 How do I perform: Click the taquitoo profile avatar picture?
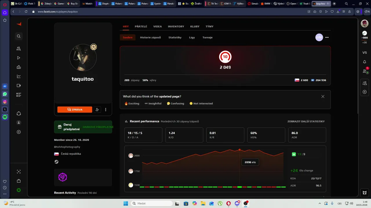pyautogui.click(x=83, y=57)
